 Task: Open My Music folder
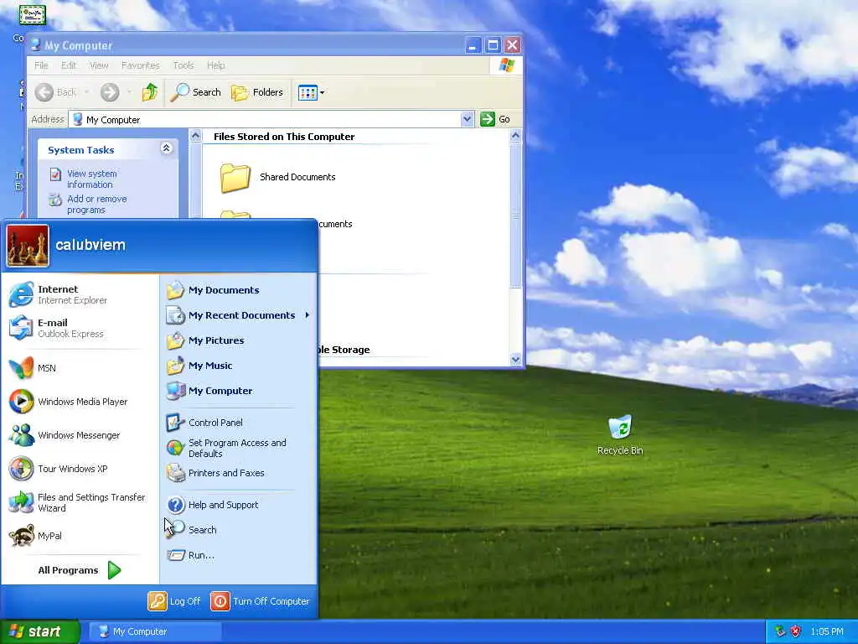pos(199,366)
